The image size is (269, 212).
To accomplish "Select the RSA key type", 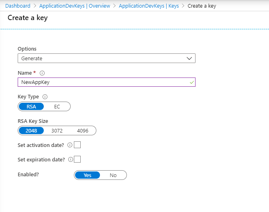I will coord(31,106).
